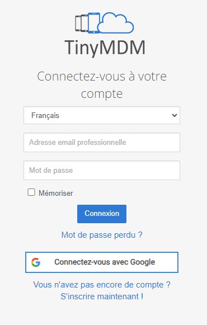Viewport: 207px width, 325px height.
Task: Click the question mark after Mot de passe perdu
Action: coord(140,235)
